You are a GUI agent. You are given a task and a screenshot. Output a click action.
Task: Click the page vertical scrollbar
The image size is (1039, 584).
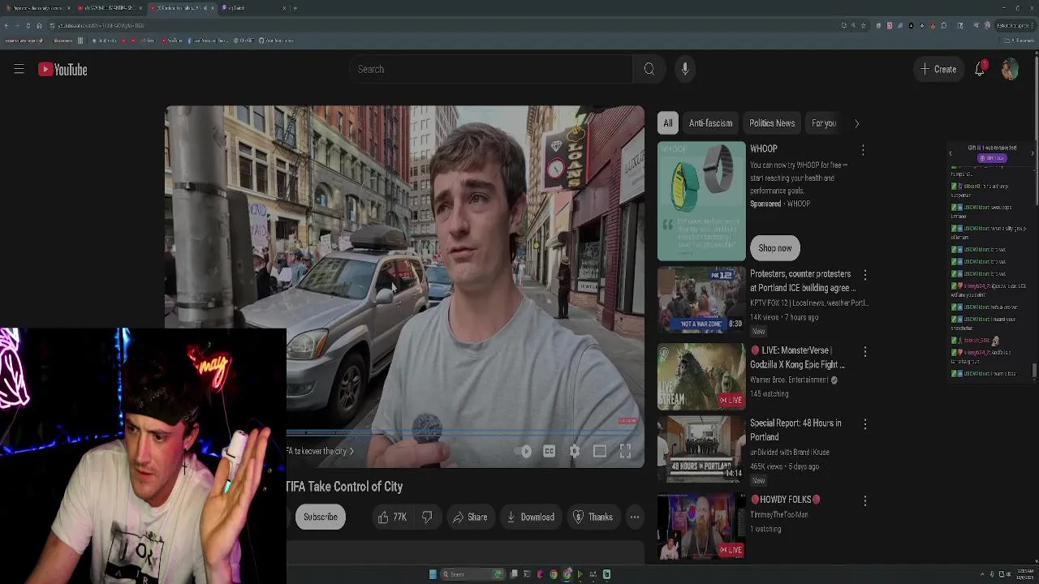(1037, 130)
